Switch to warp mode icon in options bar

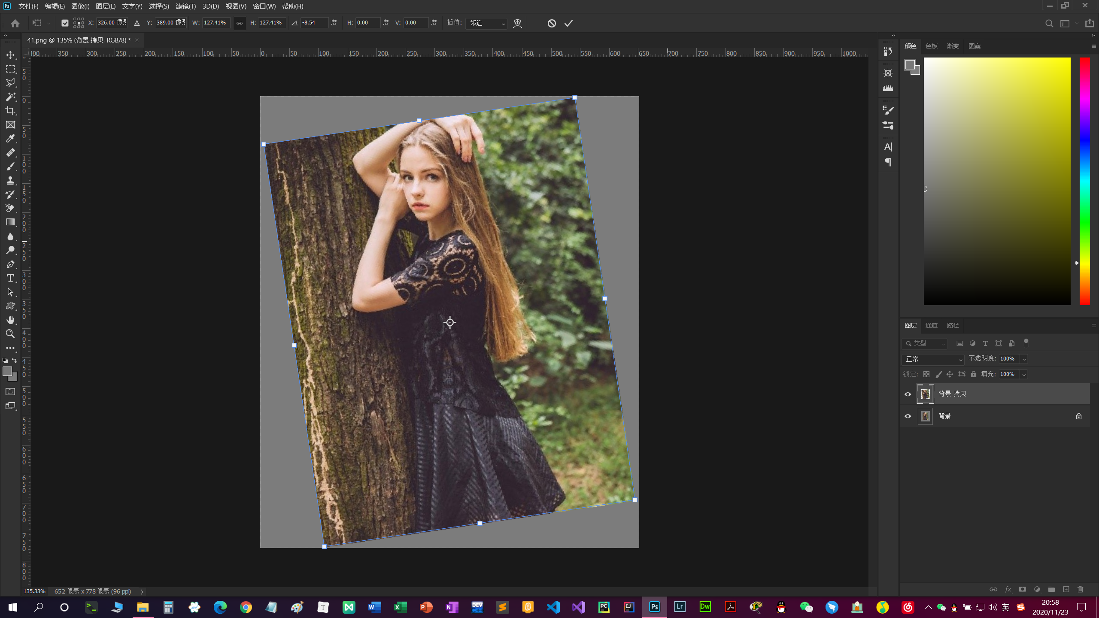pos(517,23)
